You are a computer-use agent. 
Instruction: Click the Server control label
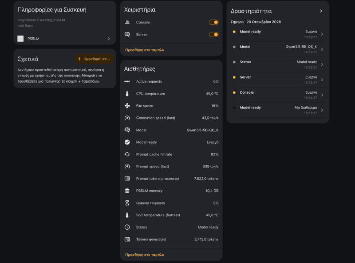142,35
